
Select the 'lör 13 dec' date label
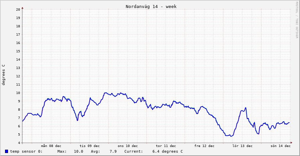pos(242,146)
